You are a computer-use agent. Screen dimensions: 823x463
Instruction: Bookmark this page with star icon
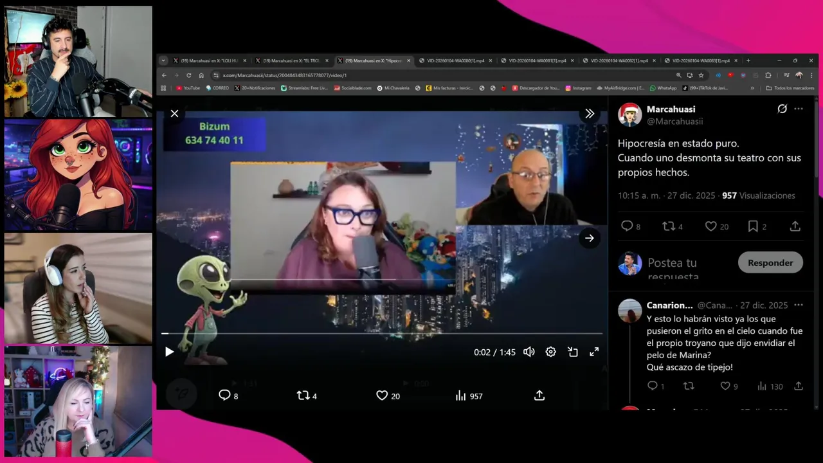[x=701, y=75]
